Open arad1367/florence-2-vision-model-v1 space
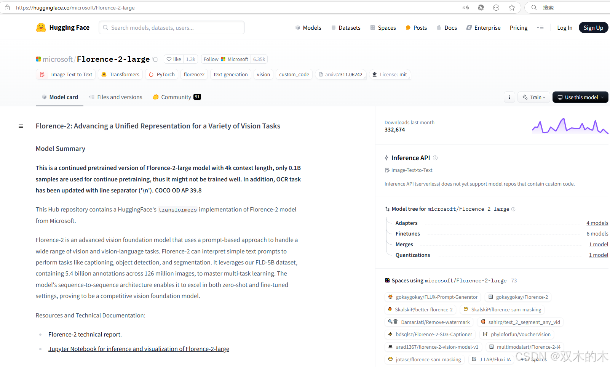The image size is (610, 367). click(433, 347)
